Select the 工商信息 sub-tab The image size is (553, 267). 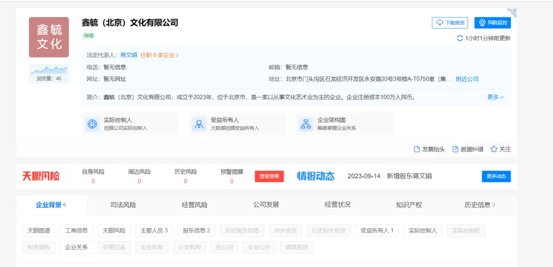(x=77, y=231)
